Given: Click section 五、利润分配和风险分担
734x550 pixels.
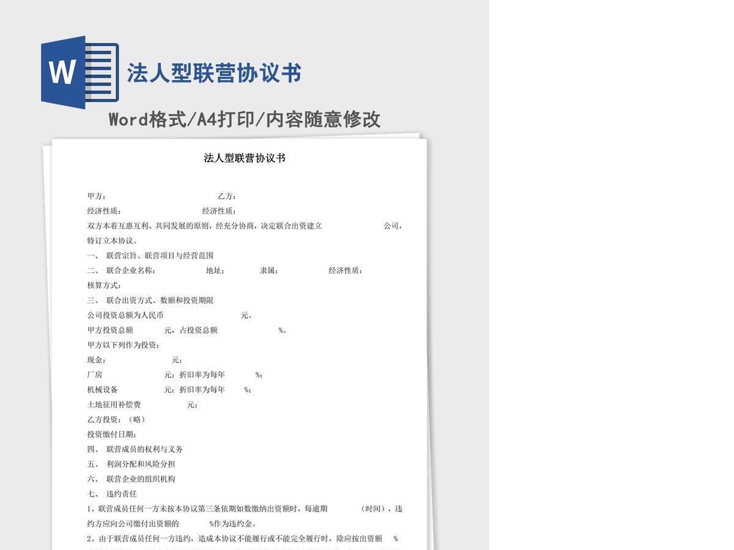Looking at the screenshot, I should [132, 464].
